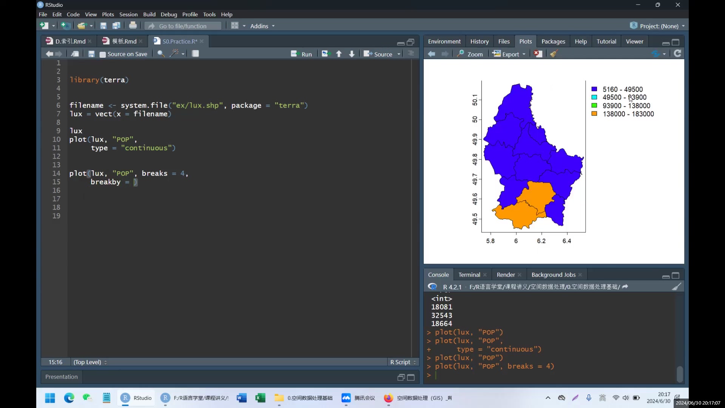
Task: Click the compile report notebook icon
Action: [195, 54]
